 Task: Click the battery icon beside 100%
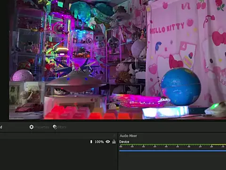click(91, 142)
